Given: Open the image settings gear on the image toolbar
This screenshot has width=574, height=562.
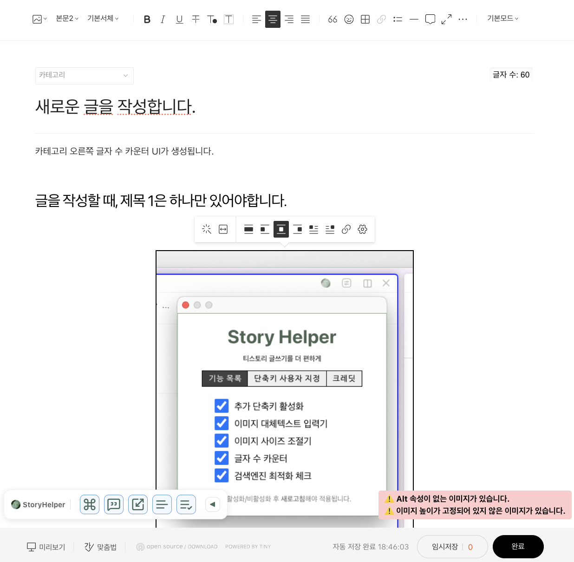Looking at the screenshot, I should coord(362,229).
